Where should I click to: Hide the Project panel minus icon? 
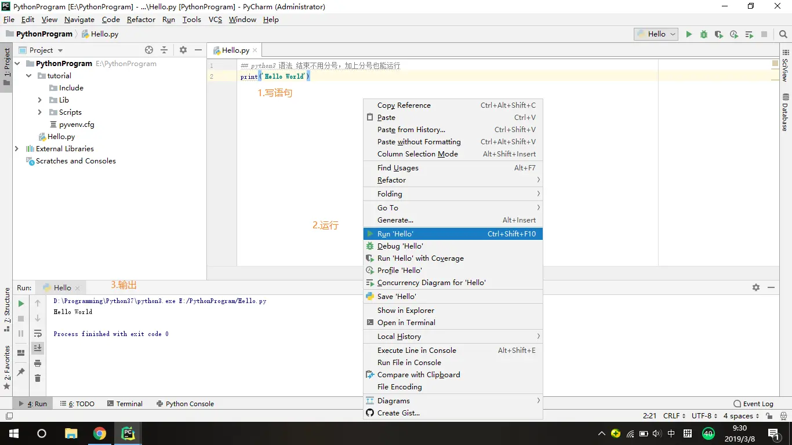pyautogui.click(x=198, y=50)
